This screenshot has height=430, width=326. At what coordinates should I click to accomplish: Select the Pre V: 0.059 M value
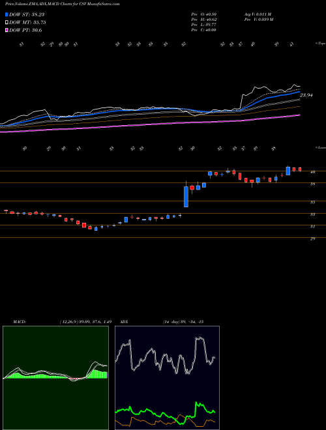click(x=258, y=20)
